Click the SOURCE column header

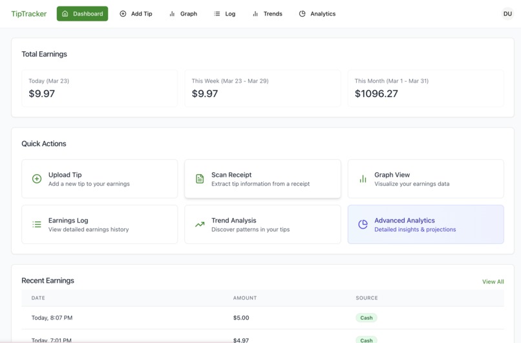[367, 298]
